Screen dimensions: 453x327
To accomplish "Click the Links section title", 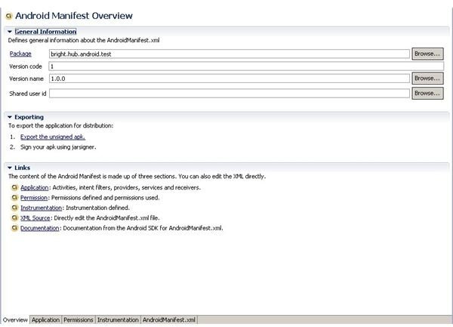I will pos(22,168).
